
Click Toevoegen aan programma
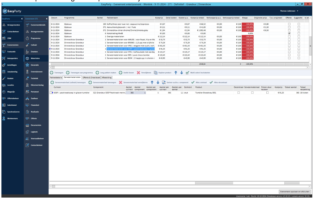click(79, 73)
